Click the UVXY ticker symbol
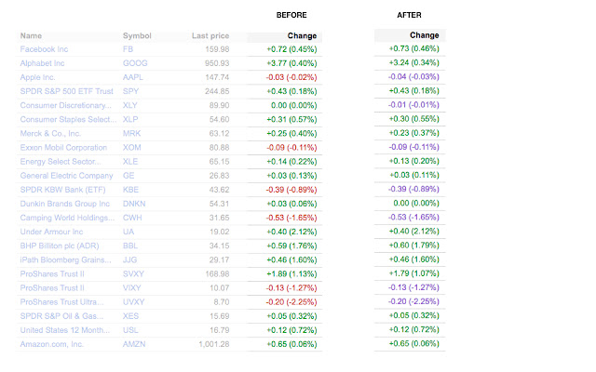 (x=134, y=302)
